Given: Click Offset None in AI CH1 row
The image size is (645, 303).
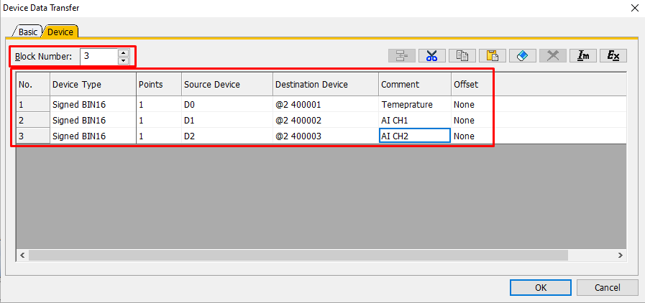Looking at the screenshot, I should 472,121.
